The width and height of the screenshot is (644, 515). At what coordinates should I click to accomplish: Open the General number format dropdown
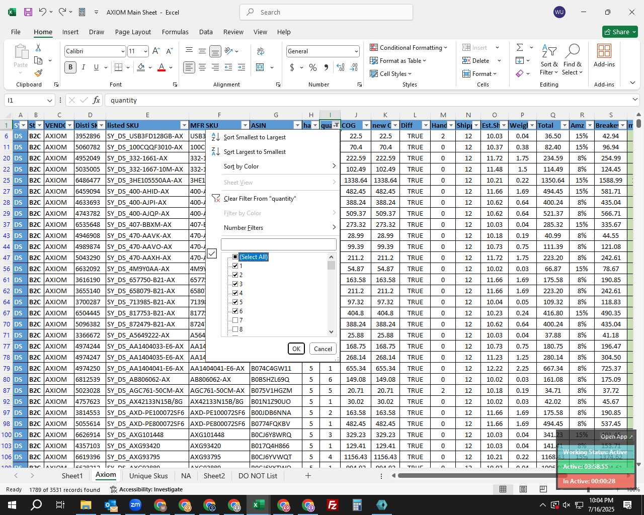356,51
